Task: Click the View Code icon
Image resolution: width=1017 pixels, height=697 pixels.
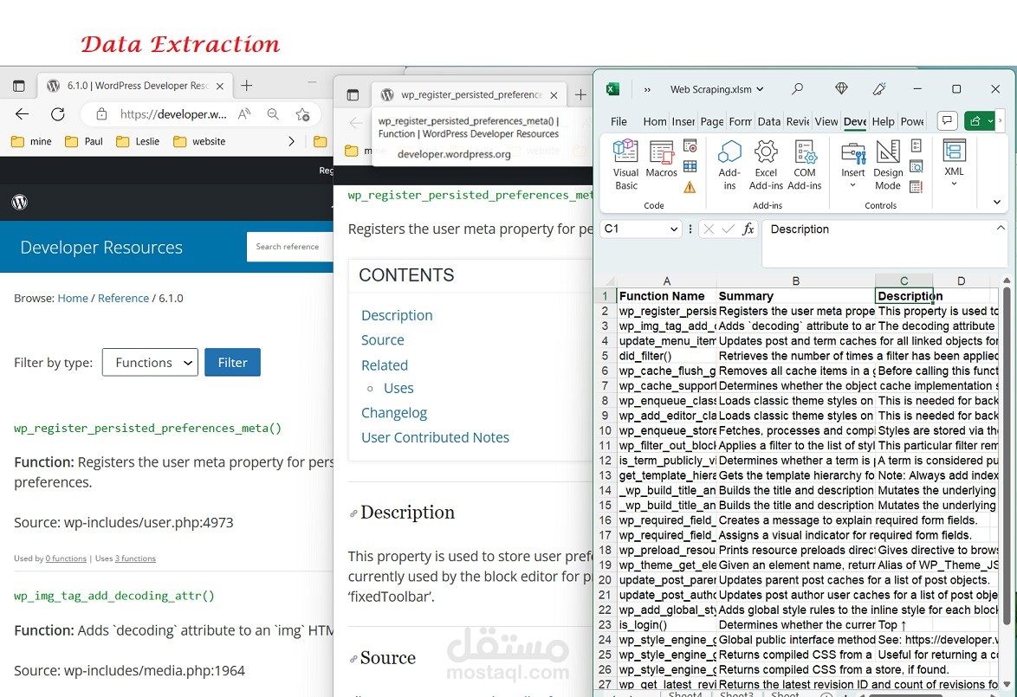Action: coord(917,166)
